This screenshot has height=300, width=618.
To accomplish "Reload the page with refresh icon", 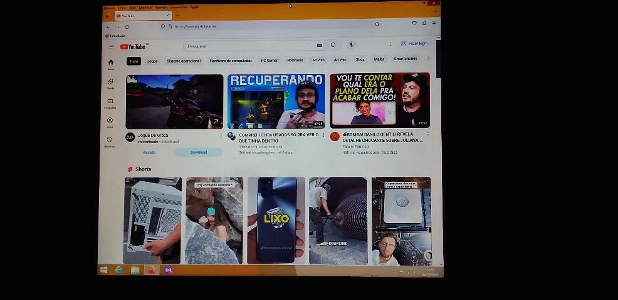I will (127, 27).
